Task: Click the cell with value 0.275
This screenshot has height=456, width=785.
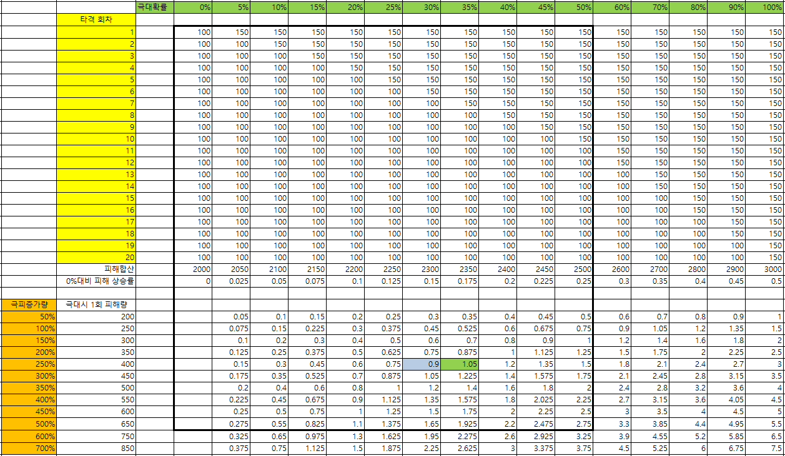Action: point(231,424)
